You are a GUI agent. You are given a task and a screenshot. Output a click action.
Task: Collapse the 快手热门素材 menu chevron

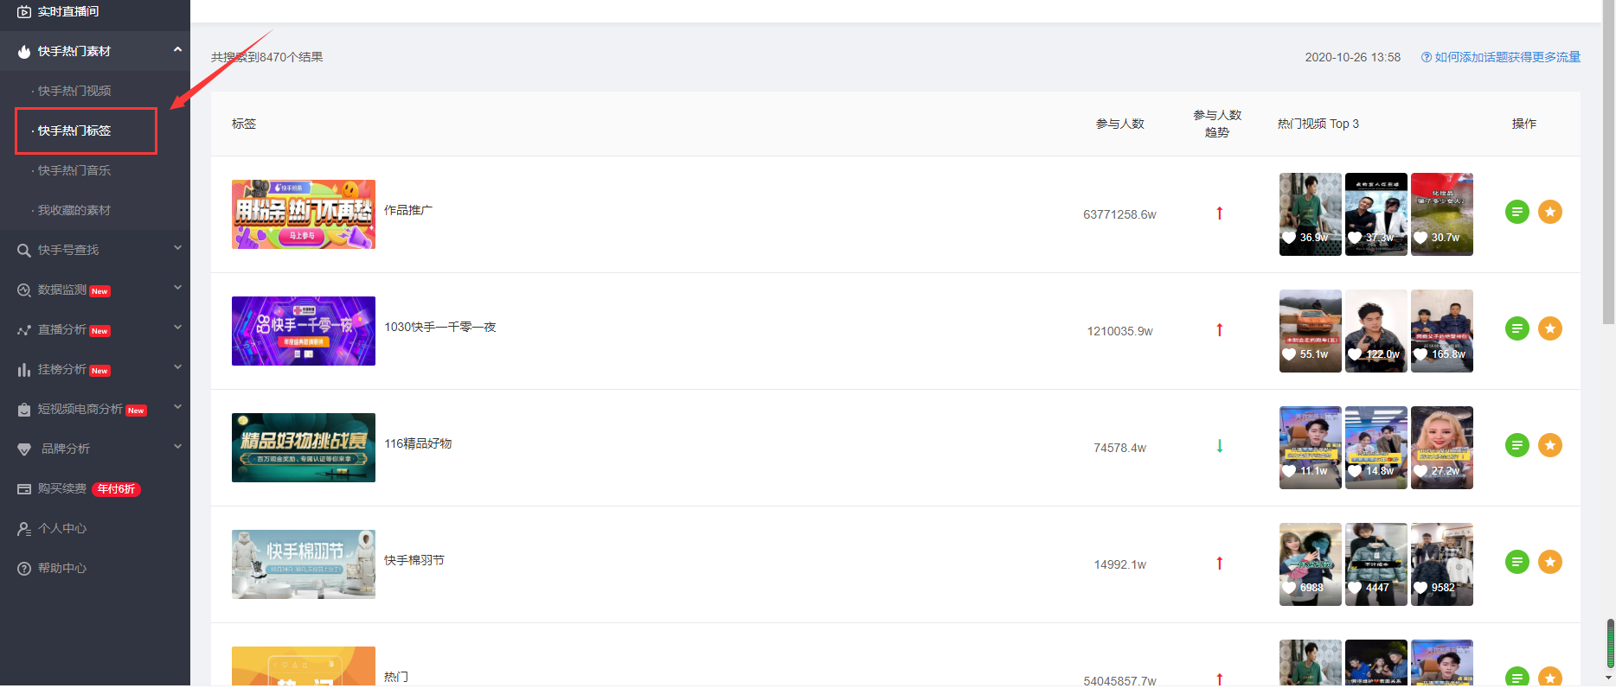[x=177, y=50]
